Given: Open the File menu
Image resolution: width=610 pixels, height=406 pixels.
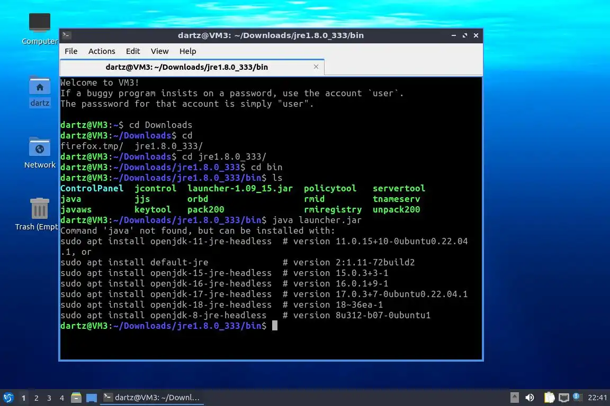Looking at the screenshot, I should 71,51.
